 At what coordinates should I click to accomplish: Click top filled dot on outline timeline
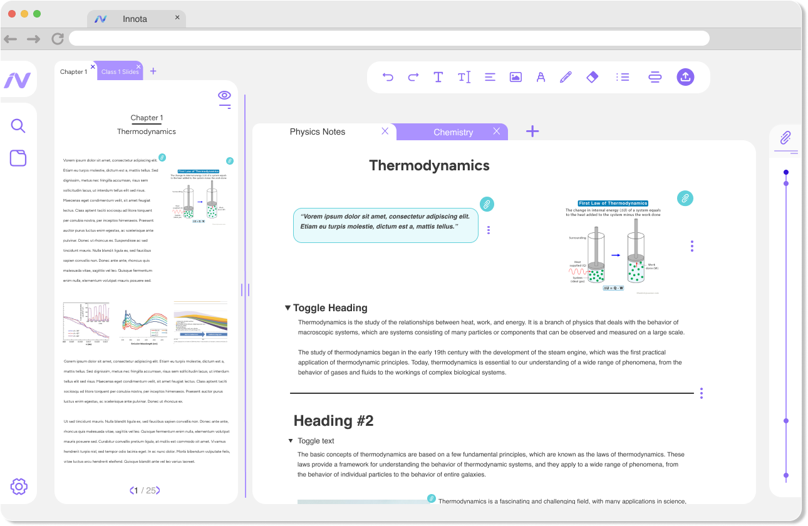[x=786, y=172]
